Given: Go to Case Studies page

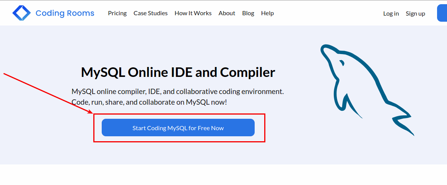Looking at the screenshot, I should [151, 13].
